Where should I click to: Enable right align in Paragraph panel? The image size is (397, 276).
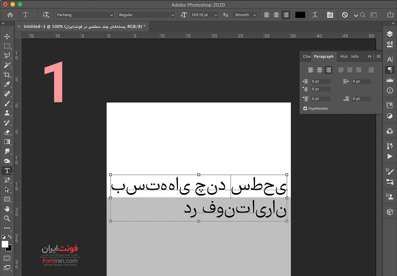pyautogui.click(x=328, y=70)
